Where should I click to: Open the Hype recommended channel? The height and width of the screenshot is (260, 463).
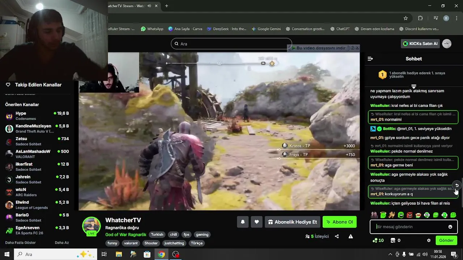click(x=37, y=116)
